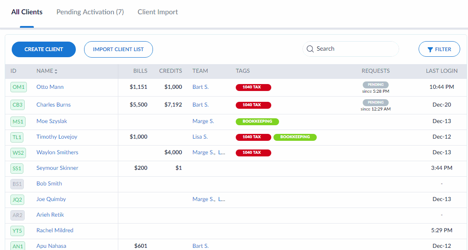Open the Client Import tab
468x250 pixels.
[158, 12]
